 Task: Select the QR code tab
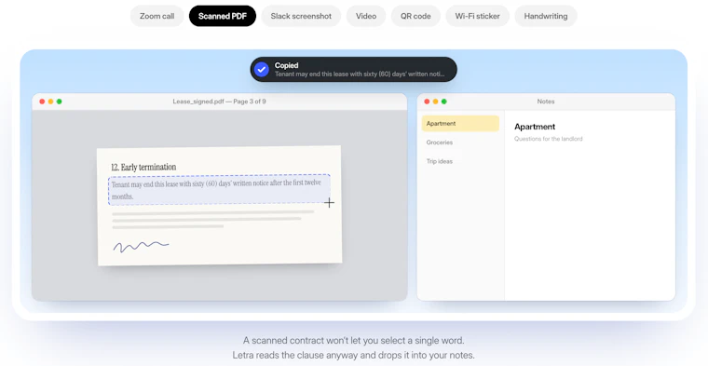click(415, 16)
